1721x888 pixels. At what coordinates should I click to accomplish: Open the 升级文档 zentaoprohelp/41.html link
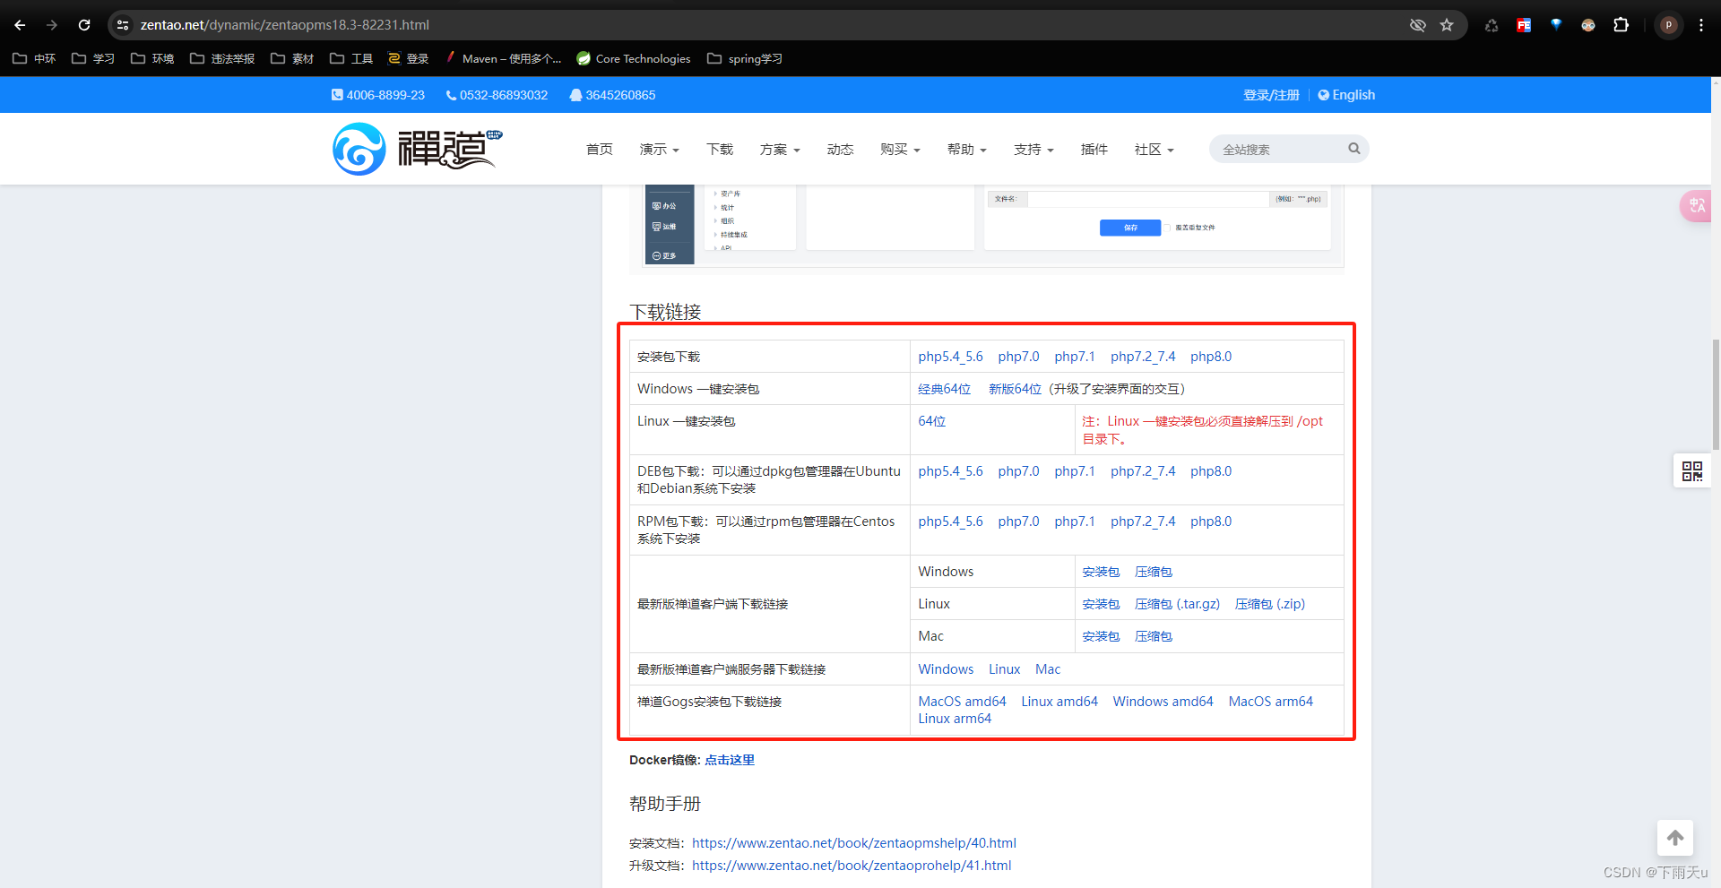tap(852, 866)
